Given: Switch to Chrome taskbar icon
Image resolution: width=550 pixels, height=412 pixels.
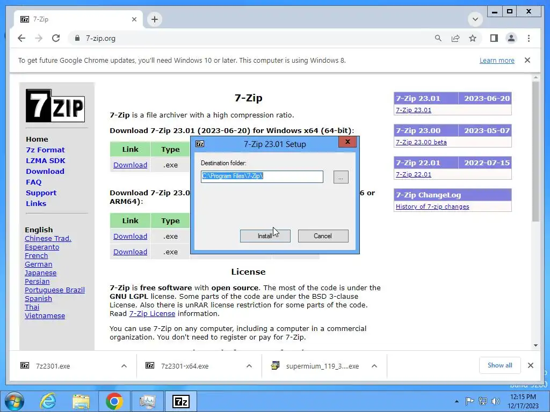Looking at the screenshot, I should tap(114, 401).
